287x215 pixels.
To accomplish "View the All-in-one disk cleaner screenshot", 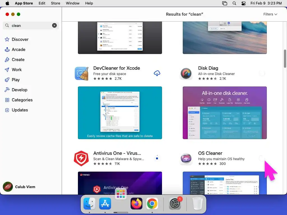I will 224,113.
